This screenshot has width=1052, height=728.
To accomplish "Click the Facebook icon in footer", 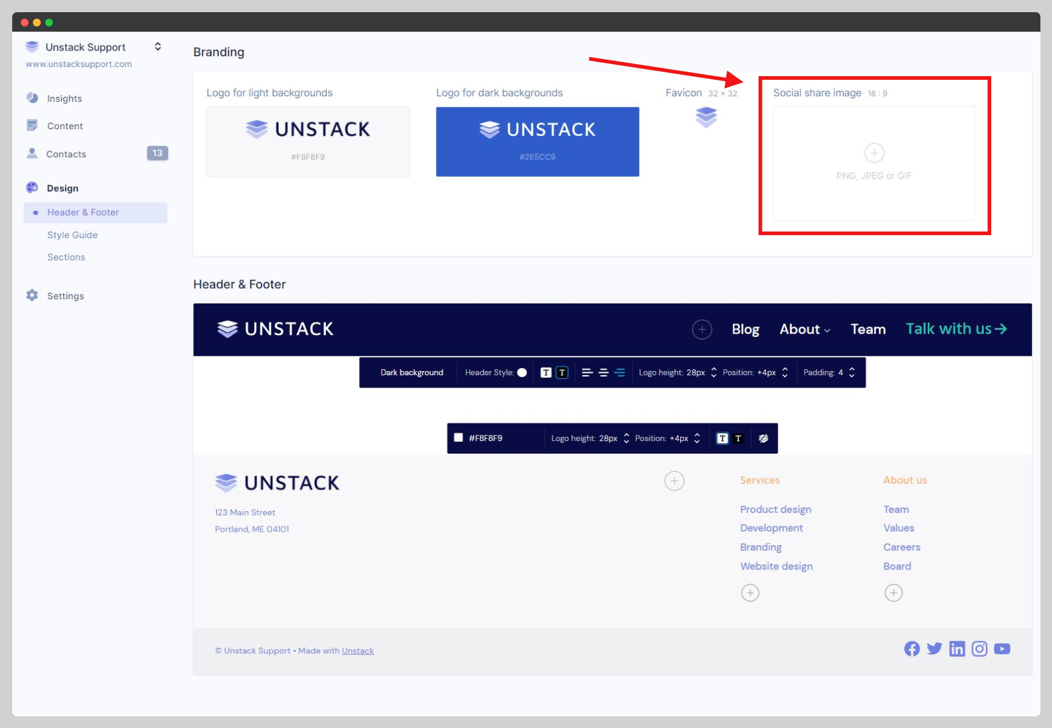I will tap(912, 649).
